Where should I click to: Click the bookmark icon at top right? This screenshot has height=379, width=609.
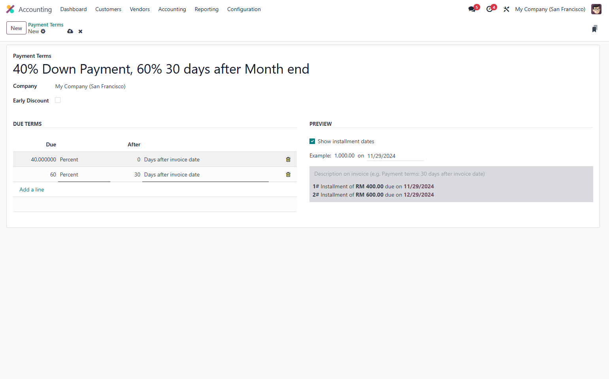pyautogui.click(x=594, y=28)
